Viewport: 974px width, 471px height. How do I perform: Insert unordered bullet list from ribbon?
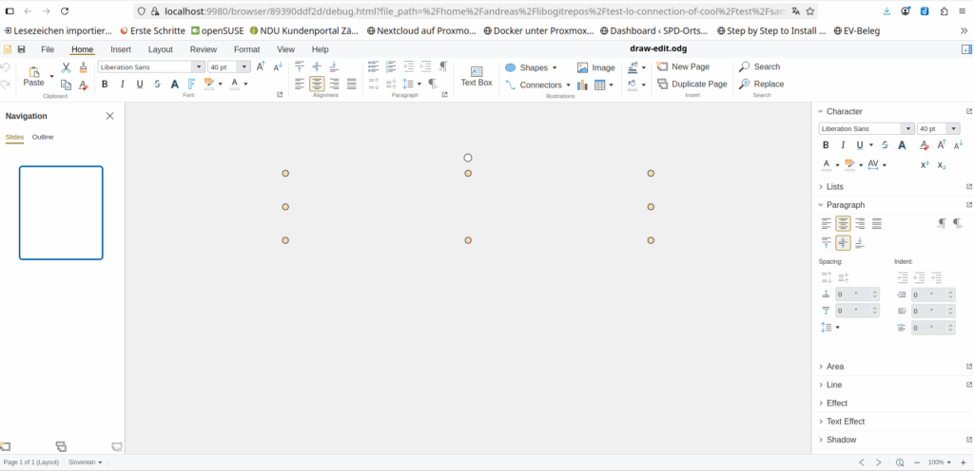(373, 66)
